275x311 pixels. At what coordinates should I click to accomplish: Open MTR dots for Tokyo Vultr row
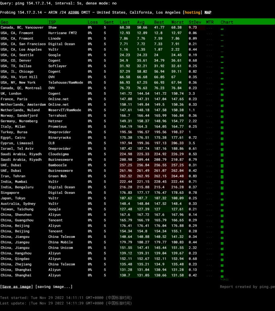[x=210, y=198]
